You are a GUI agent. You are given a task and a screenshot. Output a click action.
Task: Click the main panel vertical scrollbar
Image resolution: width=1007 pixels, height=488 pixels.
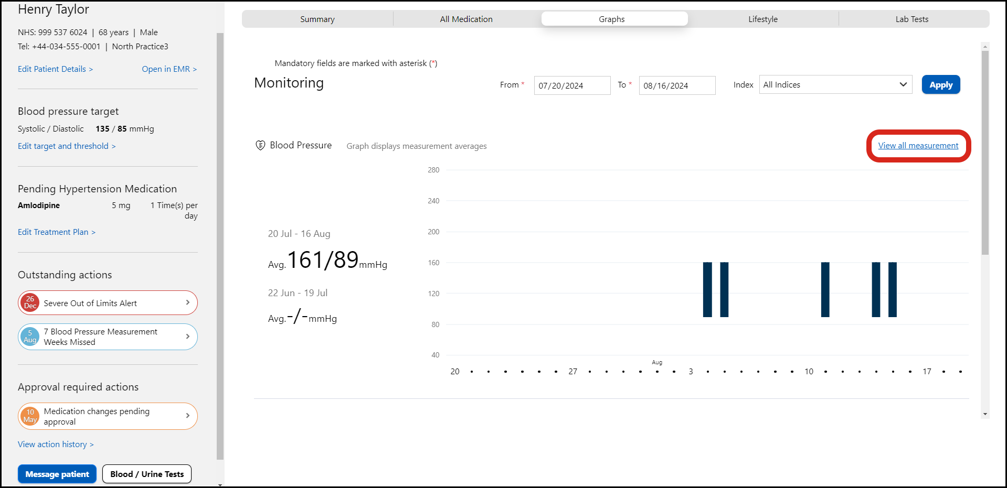tap(985, 152)
